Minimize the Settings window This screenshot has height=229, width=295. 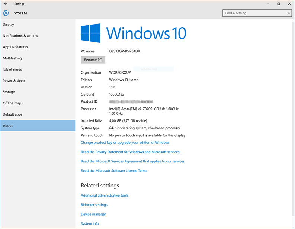[x=268, y=4]
